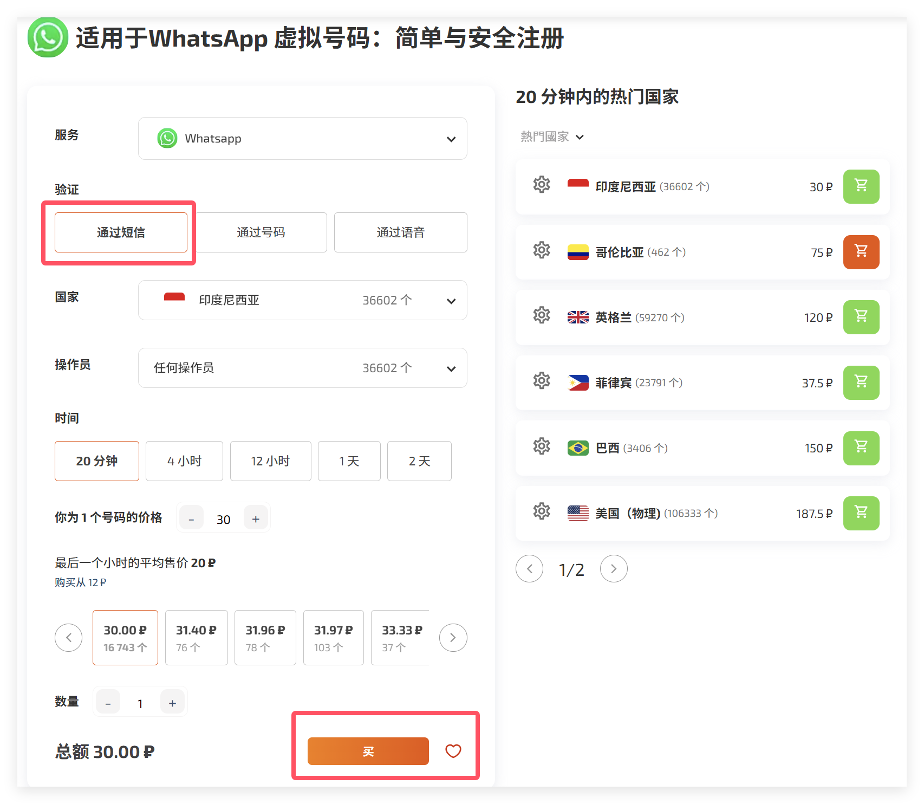Open settings gear for Philippines row
Screen dimensions: 924x804
(542, 381)
